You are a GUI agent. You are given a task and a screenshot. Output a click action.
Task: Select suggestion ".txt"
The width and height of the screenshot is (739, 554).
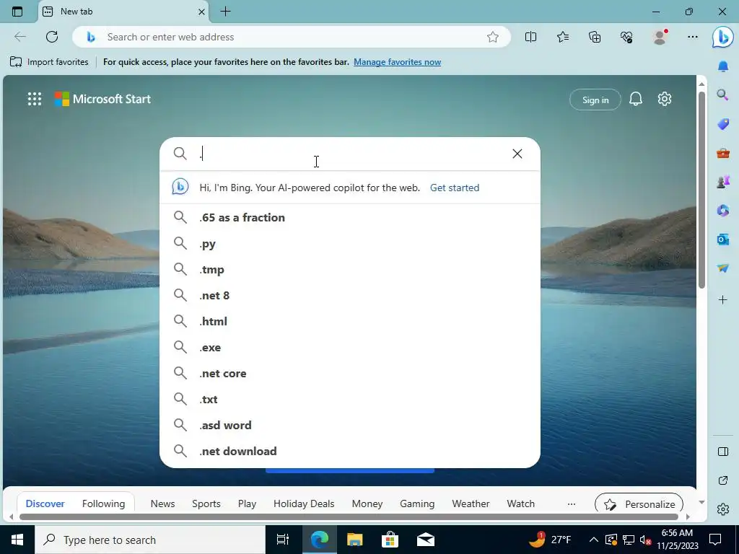350,399
